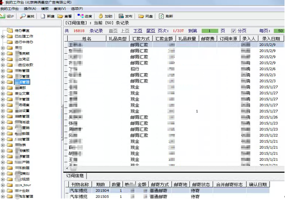285x200 pixels.
Task: Click the 查看 open-folder toolbar icon
Action: 60,16
